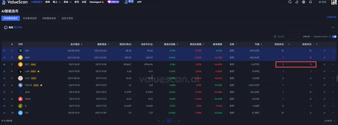
Task: Click the share arrow in SOL row
Action: point(324,51)
